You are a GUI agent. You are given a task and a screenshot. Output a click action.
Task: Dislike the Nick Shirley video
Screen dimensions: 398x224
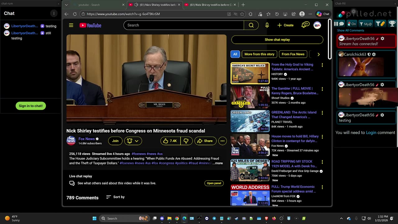pyautogui.click(x=186, y=141)
